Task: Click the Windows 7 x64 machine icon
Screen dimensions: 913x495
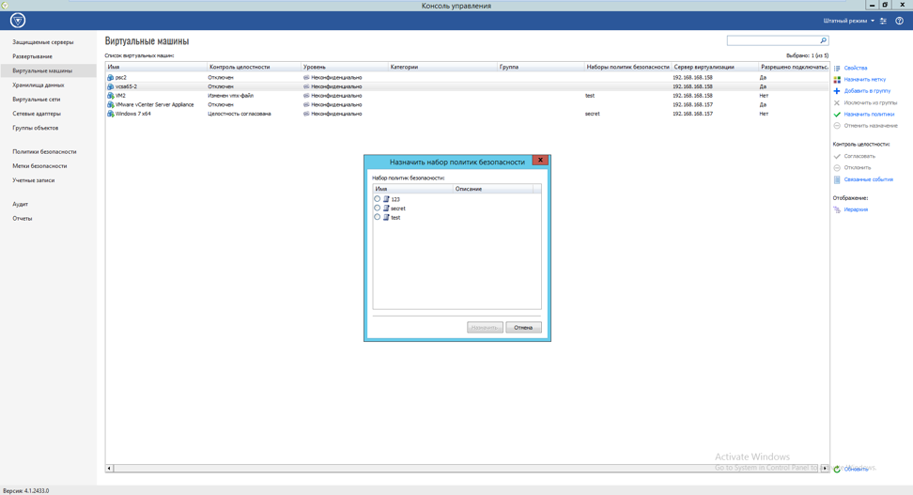Action: coord(111,114)
